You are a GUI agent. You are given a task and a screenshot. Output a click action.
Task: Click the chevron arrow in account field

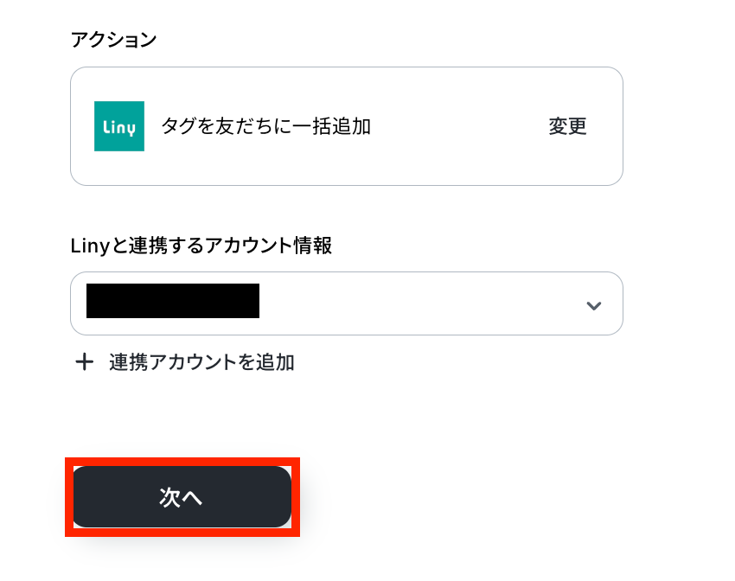[x=593, y=305]
